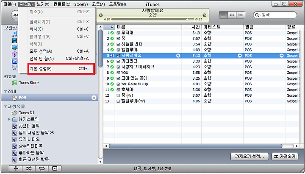Image resolution: width=305 pixels, height=174 pixels.
Task: Click right circular icon in the now-playing display
Action: click(205, 15)
